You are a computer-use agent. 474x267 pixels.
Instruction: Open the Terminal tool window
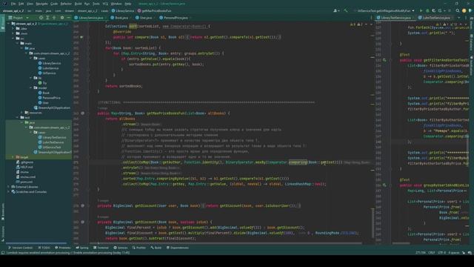(x=101, y=248)
